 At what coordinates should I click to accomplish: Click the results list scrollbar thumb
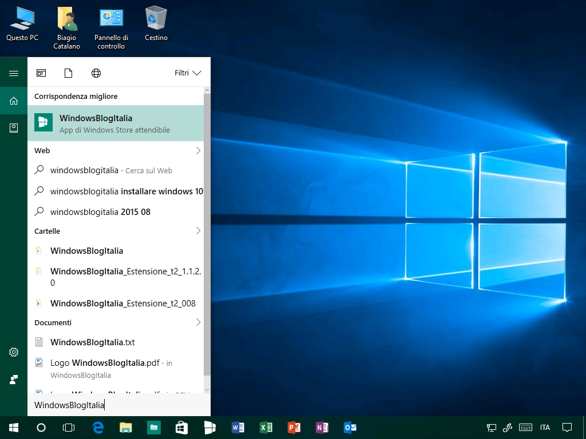click(207, 234)
